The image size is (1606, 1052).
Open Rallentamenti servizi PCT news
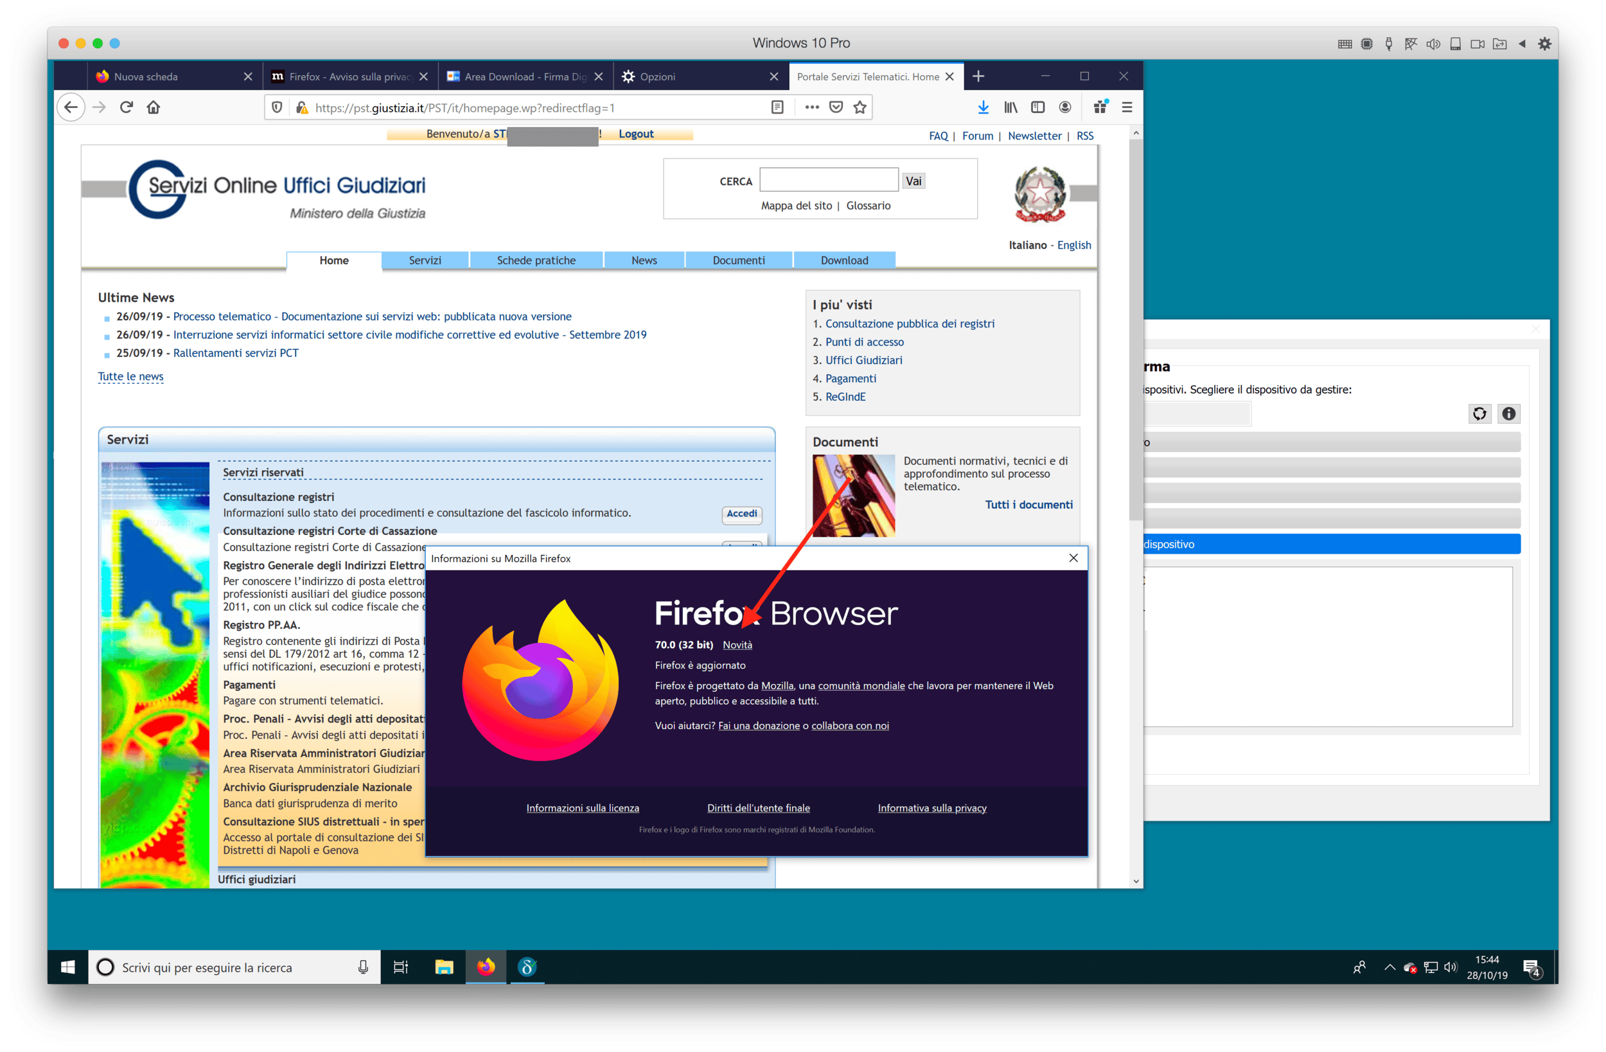click(236, 353)
